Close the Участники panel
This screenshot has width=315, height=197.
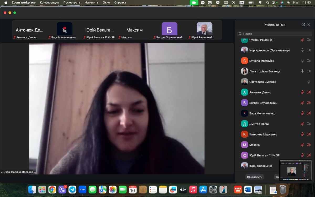click(x=309, y=24)
